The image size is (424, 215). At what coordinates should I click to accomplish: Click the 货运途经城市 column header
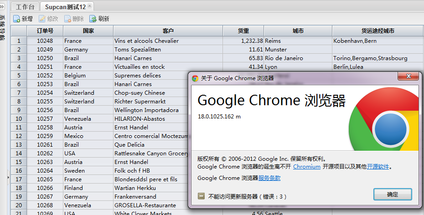point(378,31)
